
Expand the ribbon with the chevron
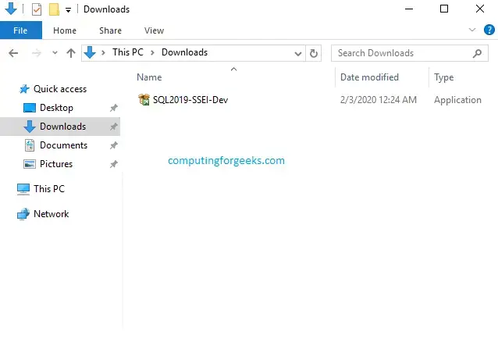click(471, 30)
